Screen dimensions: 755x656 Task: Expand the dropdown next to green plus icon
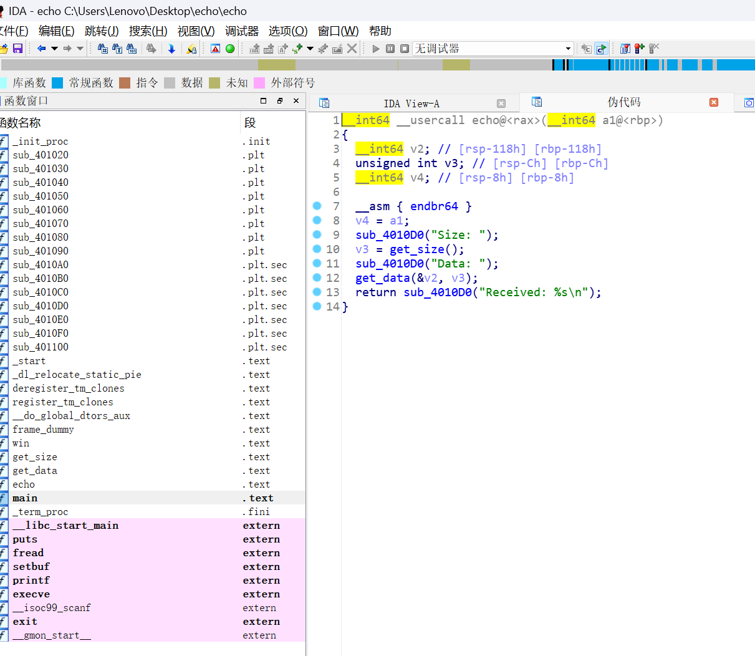[x=310, y=49]
